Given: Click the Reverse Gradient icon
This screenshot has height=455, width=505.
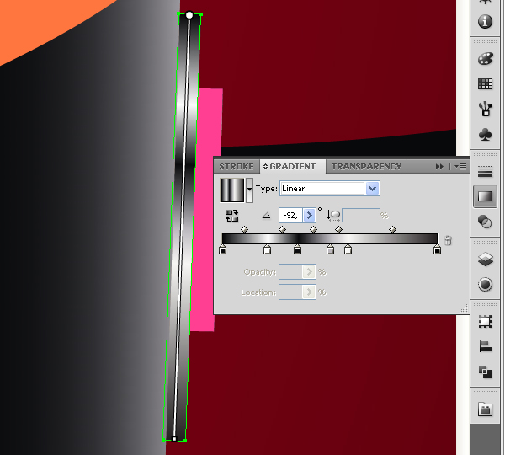Looking at the screenshot, I should pyautogui.click(x=232, y=216).
